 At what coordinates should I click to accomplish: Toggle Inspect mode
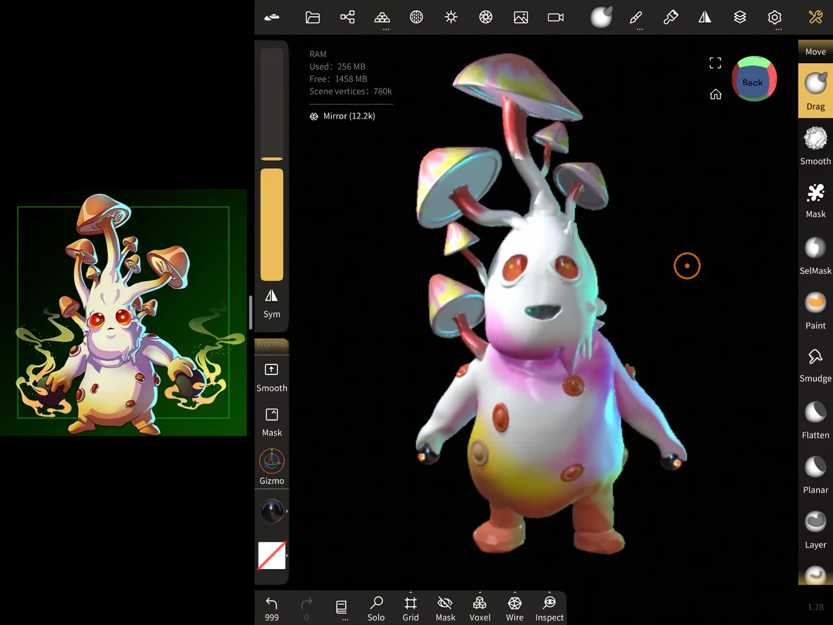coord(549,608)
